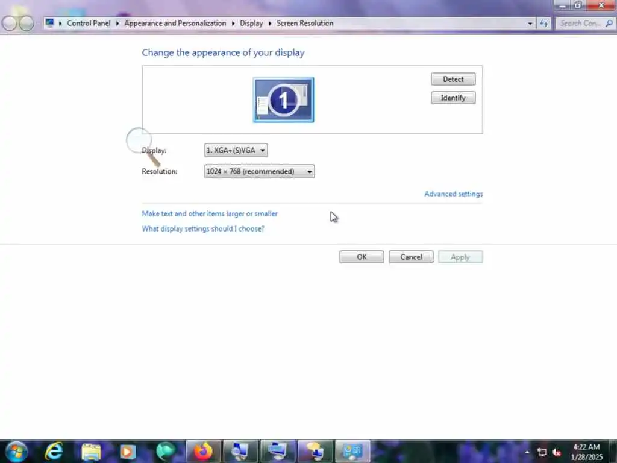Click the monitor with magnifier taskbar icon
The width and height of the screenshot is (617, 463).
click(x=240, y=451)
